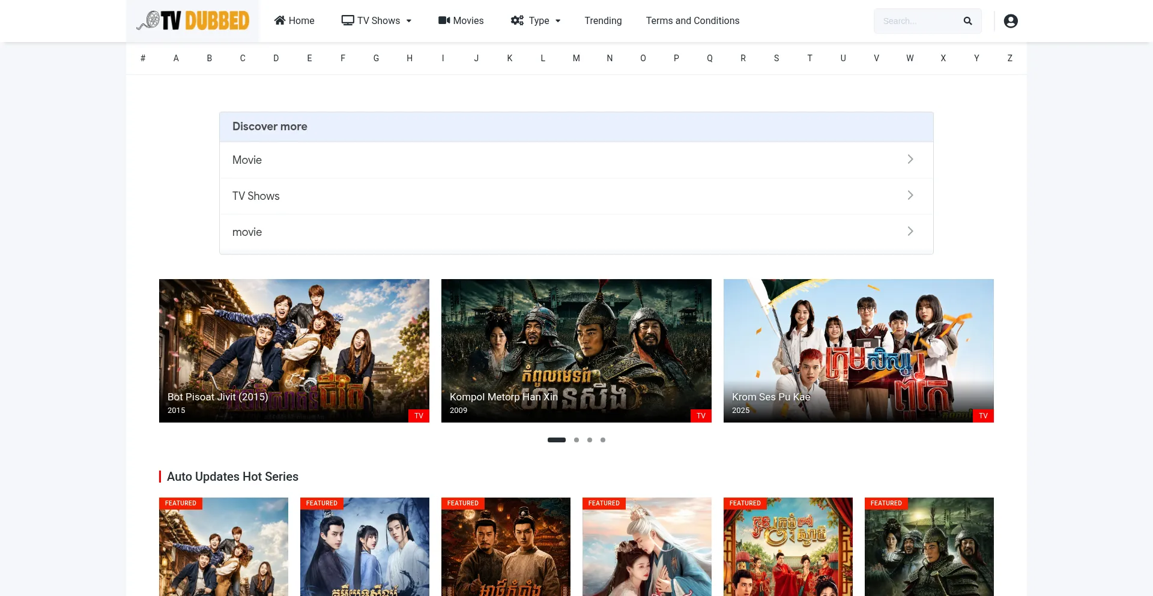Filter titles by letter R
The height and width of the screenshot is (596, 1153).
743,58
